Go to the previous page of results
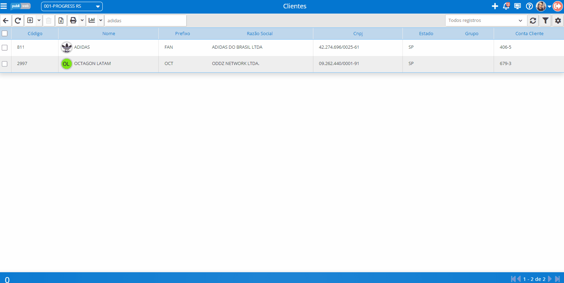 pos(519,279)
